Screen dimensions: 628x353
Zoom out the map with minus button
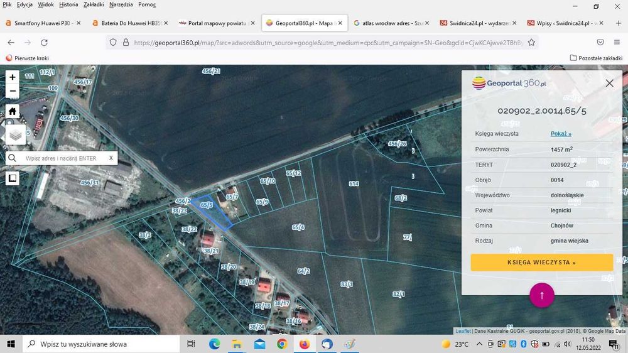pos(13,91)
